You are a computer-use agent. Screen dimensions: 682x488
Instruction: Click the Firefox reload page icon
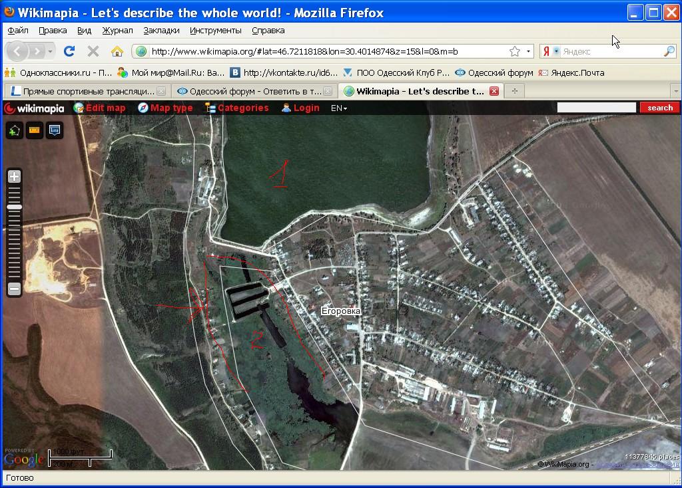pyautogui.click(x=69, y=51)
